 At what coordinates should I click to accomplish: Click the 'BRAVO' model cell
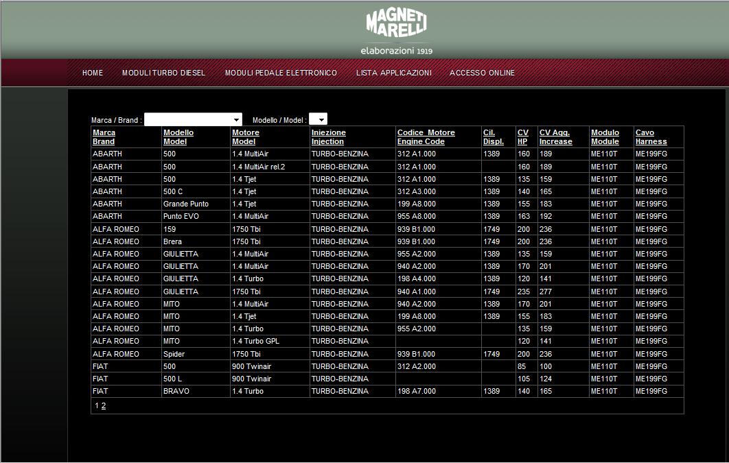(176, 392)
